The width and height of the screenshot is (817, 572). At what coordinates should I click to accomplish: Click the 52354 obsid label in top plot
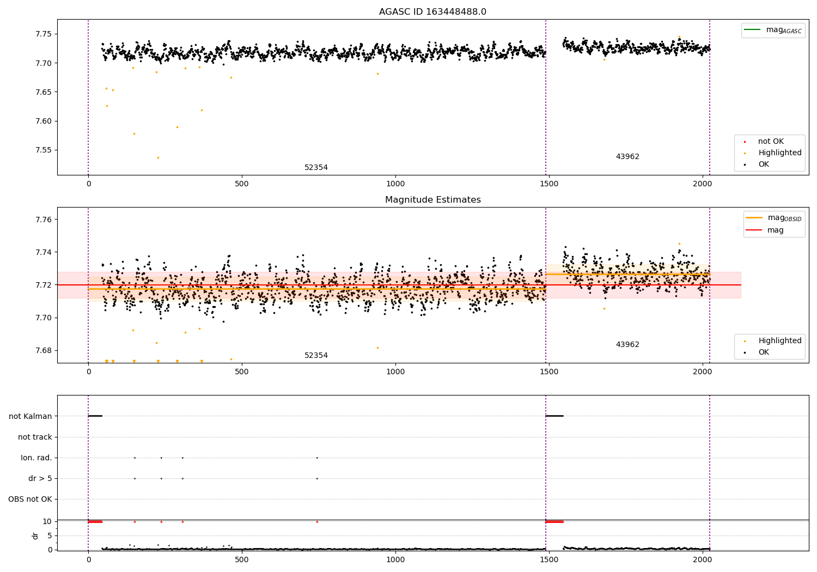click(x=316, y=168)
